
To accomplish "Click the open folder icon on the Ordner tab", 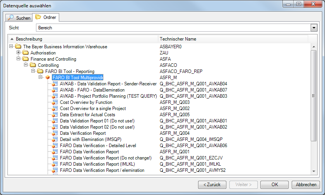I will [38, 17].
